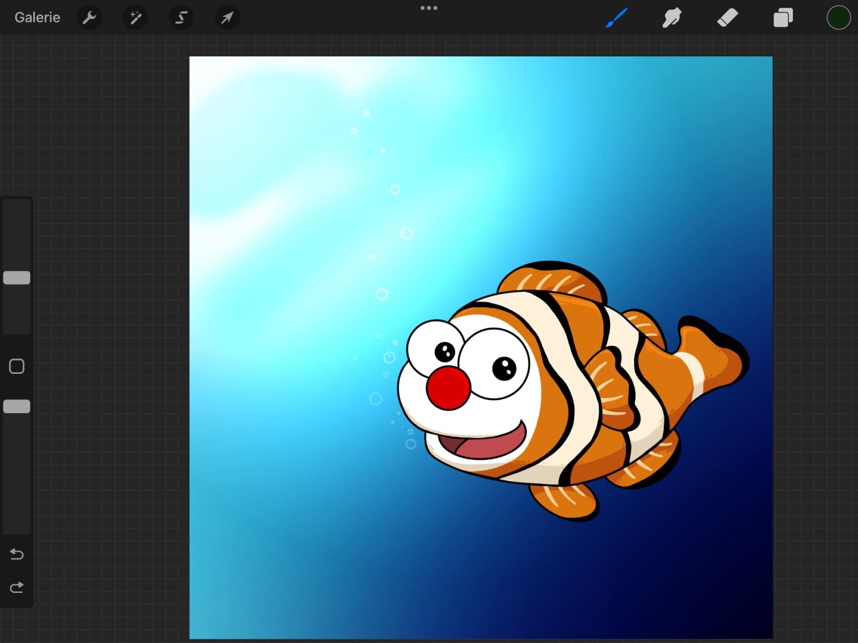Open the Adjustments magic wand menu

[x=135, y=17]
